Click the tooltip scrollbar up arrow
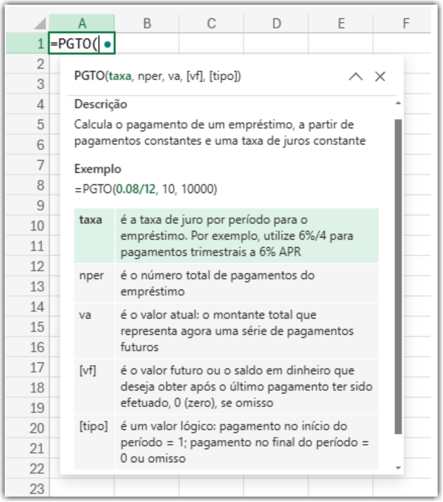 398,103
